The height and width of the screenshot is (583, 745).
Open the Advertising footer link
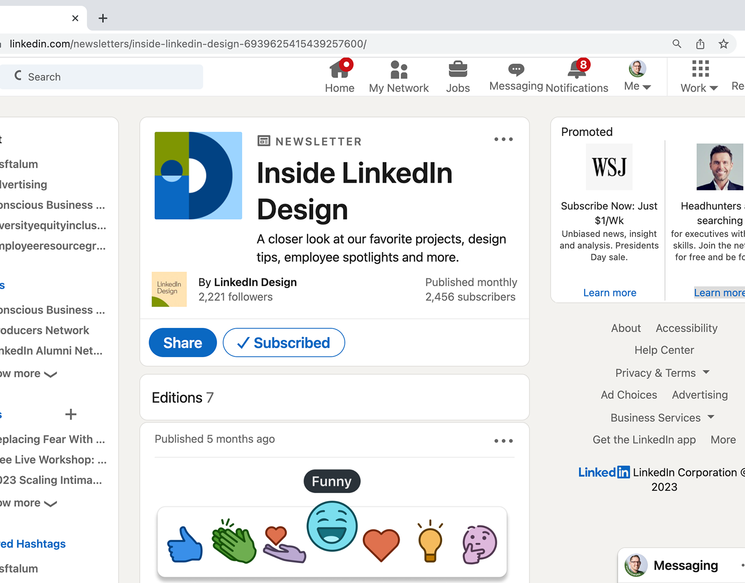[x=700, y=395]
